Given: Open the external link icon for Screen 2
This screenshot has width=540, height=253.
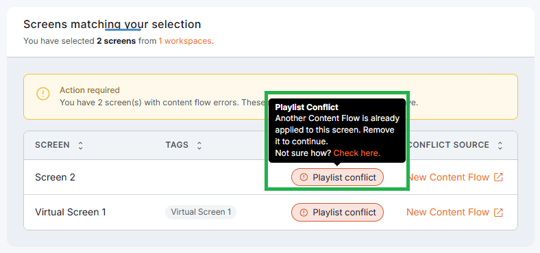Looking at the screenshot, I should pos(498,177).
